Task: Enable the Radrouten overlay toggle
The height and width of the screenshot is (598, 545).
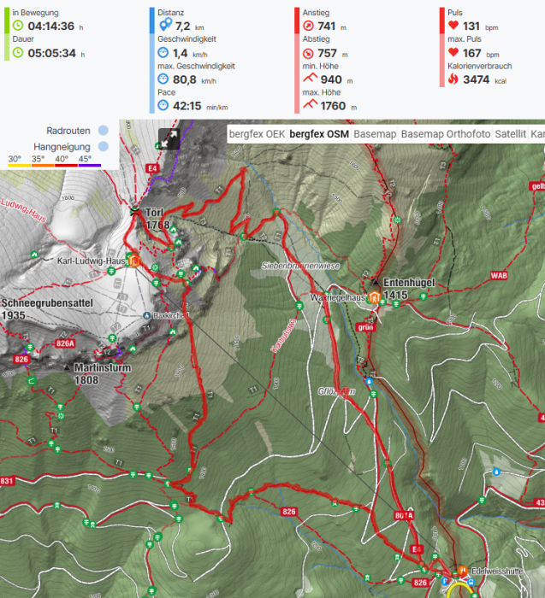Action: coord(104,131)
